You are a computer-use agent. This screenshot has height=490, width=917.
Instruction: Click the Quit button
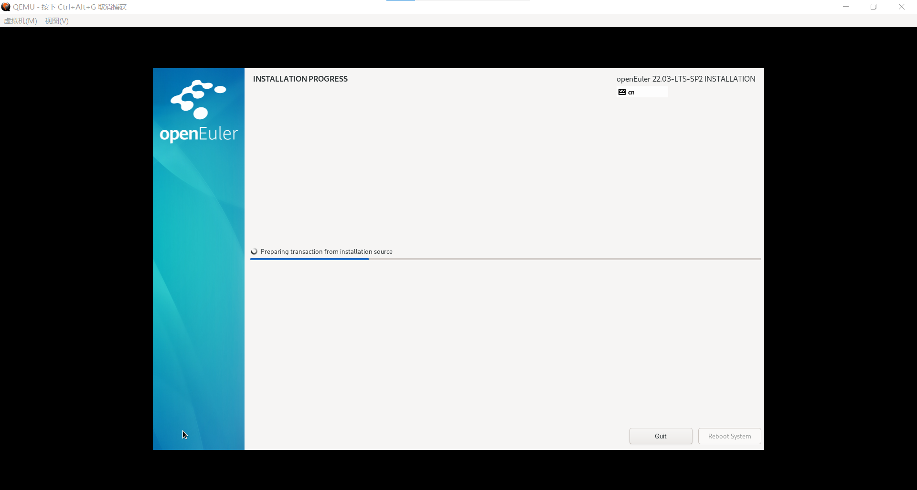tap(661, 436)
